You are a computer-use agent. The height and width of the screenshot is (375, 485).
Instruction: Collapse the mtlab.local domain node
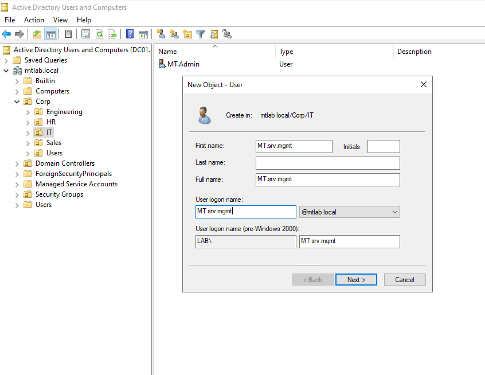[6, 71]
